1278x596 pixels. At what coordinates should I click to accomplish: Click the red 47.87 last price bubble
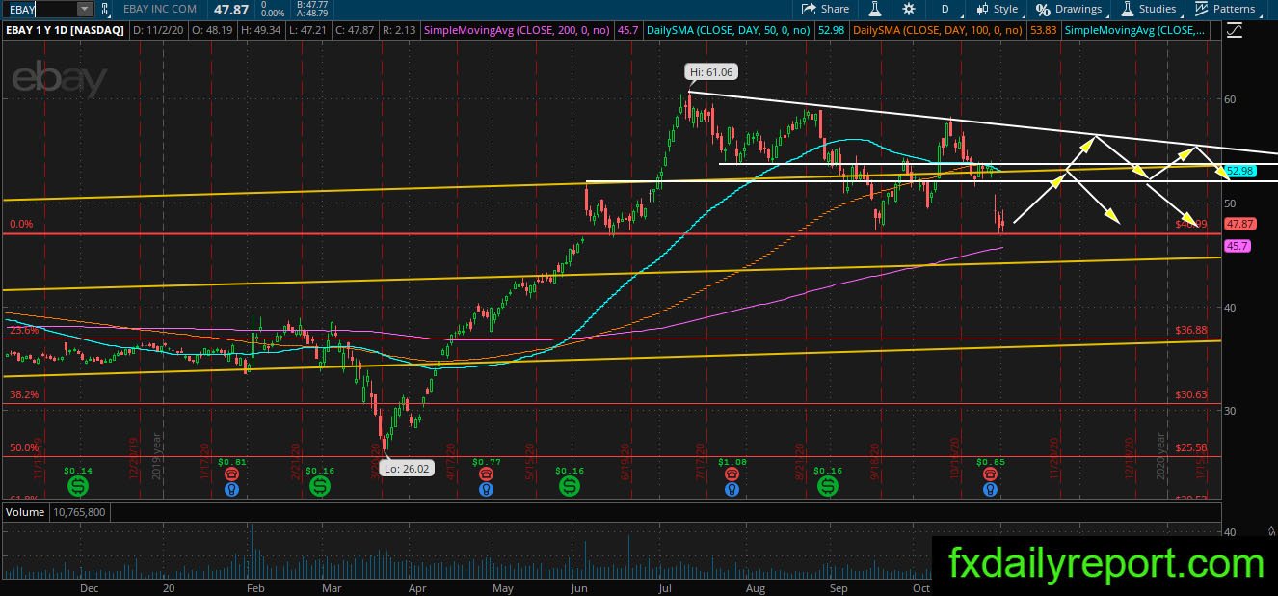click(x=1238, y=224)
